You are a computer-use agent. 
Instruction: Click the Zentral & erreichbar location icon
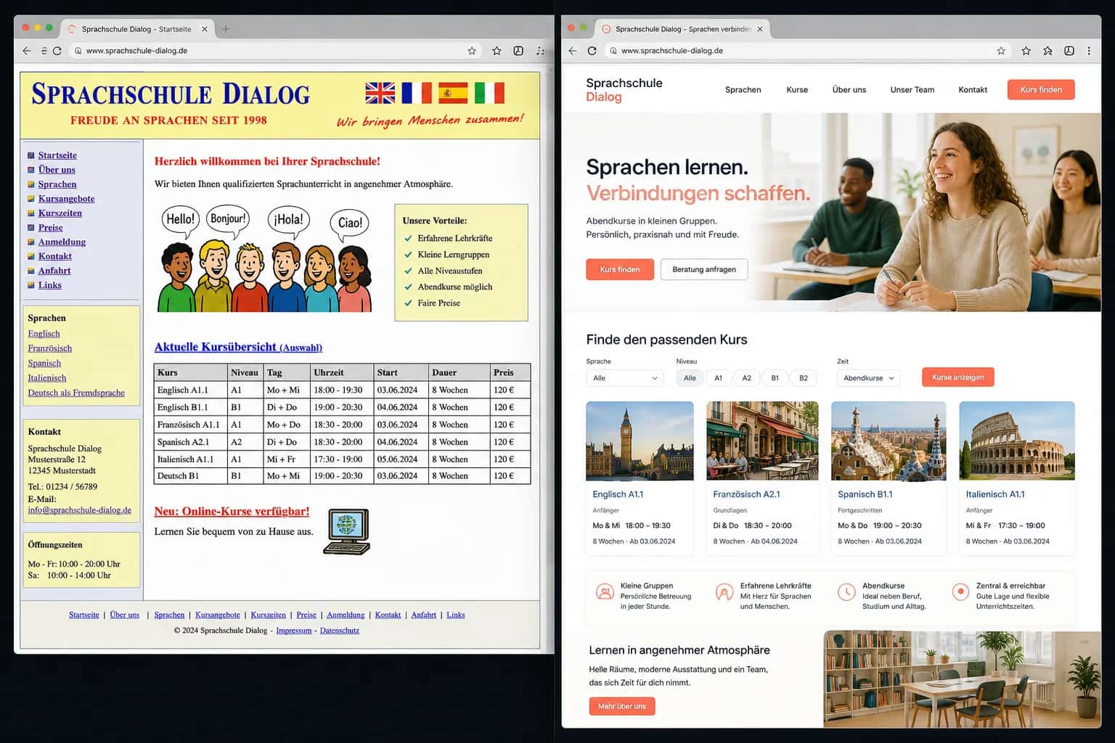click(960, 591)
